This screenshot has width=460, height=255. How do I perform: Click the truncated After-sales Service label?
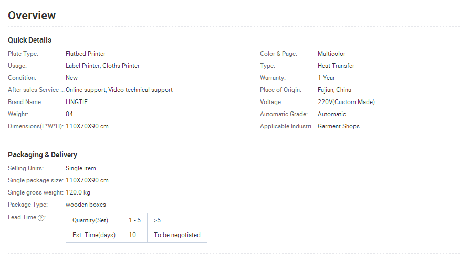pyautogui.click(x=36, y=90)
